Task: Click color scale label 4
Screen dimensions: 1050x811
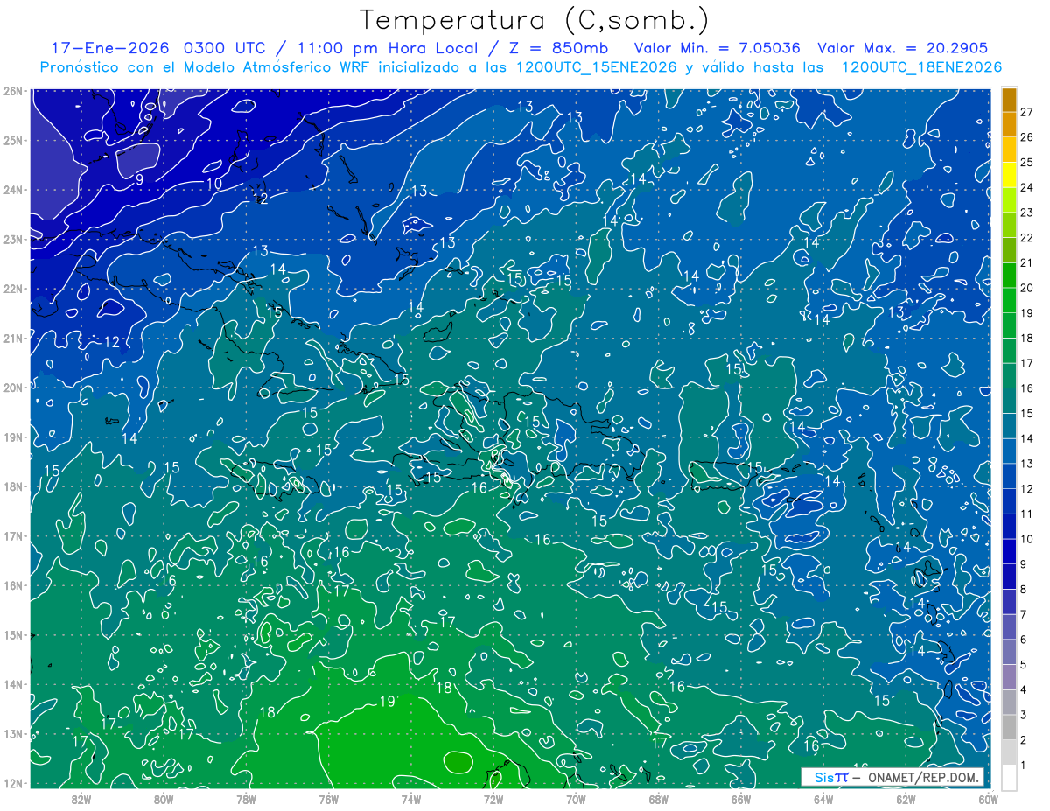Action: [1023, 690]
